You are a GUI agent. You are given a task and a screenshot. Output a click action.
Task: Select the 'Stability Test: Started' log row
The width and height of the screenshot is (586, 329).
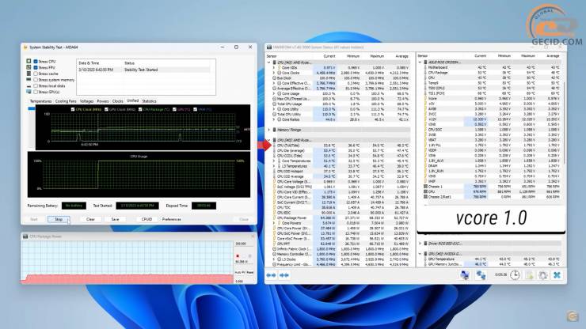[144, 70]
